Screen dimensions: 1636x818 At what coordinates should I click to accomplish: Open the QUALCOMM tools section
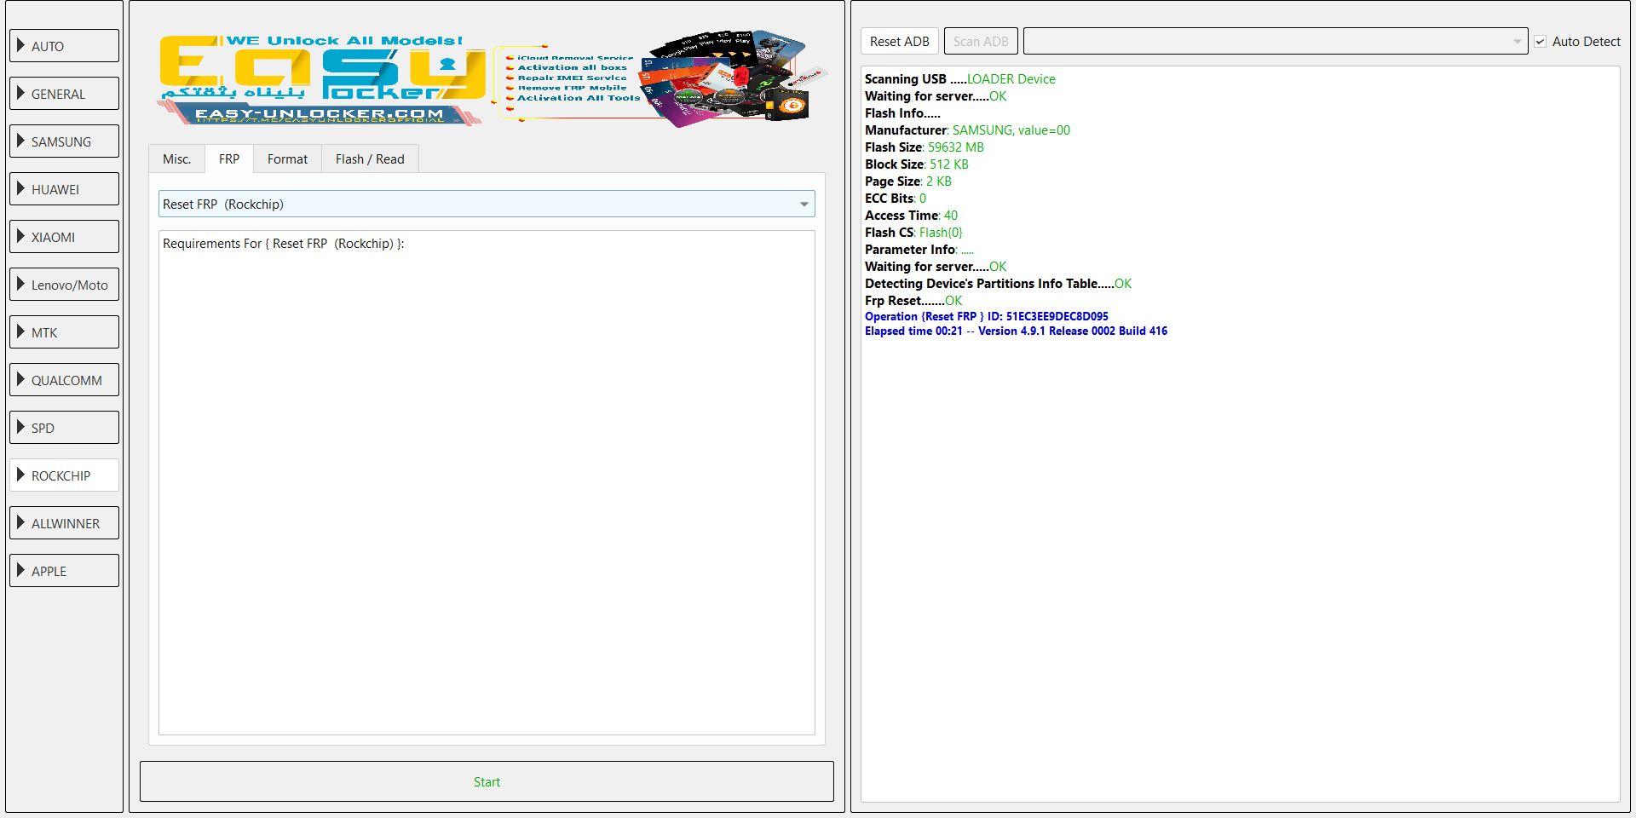(64, 379)
